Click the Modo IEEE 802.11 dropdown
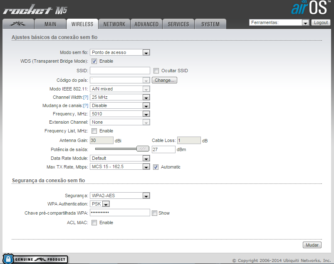The height and width of the screenshot is (264, 334). coord(120,89)
